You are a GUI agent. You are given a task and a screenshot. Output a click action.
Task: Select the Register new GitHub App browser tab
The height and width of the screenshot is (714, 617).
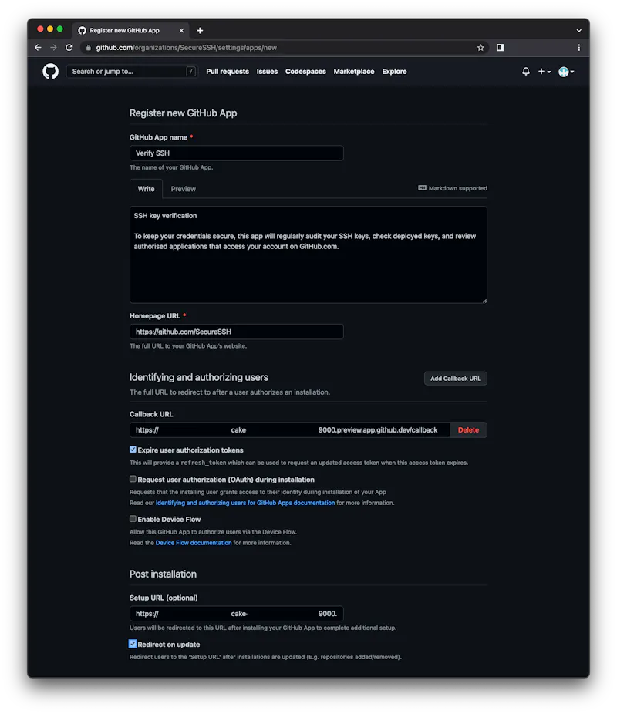(x=130, y=31)
